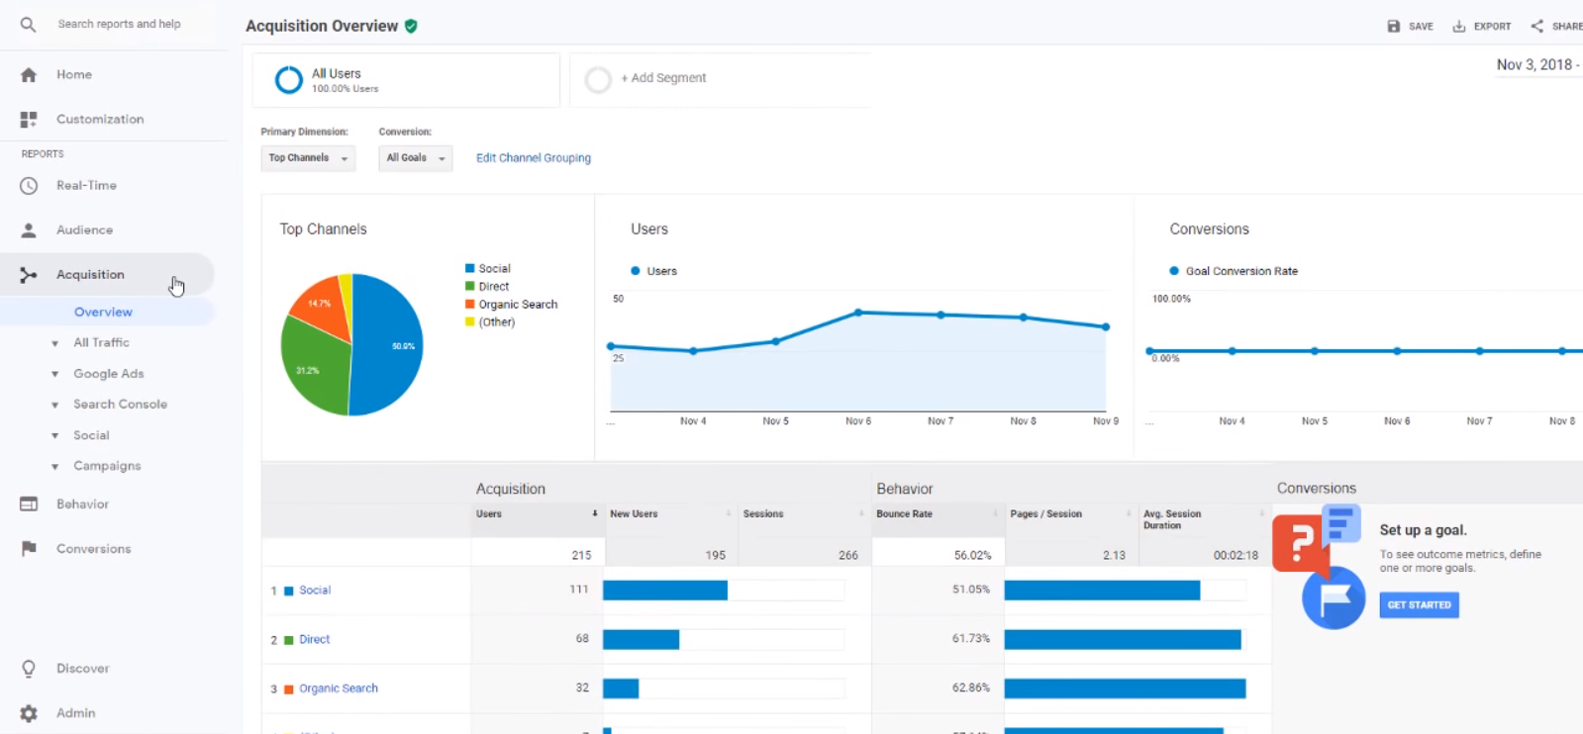The image size is (1583, 734).
Task: Open the Home menu item
Action: tap(74, 75)
